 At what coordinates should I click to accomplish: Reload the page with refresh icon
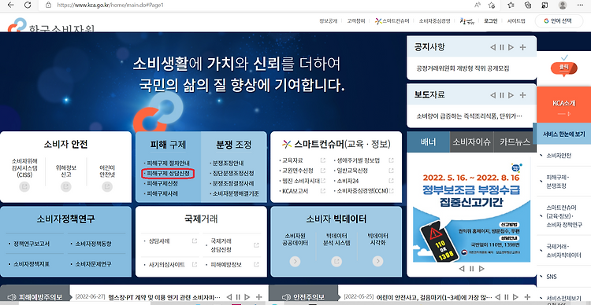(x=28, y=5)
